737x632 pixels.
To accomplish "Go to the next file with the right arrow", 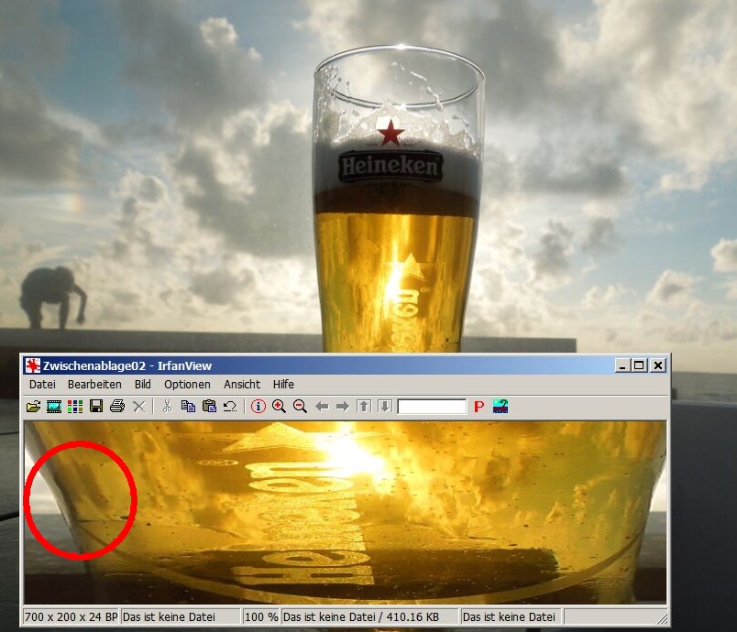I will pos(343,406).
